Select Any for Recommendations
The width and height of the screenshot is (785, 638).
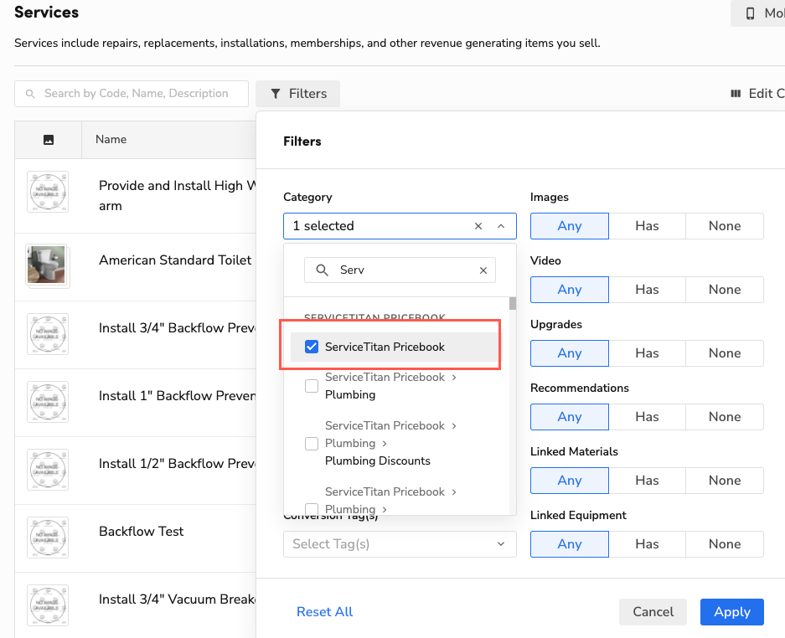tap(569, 417)
